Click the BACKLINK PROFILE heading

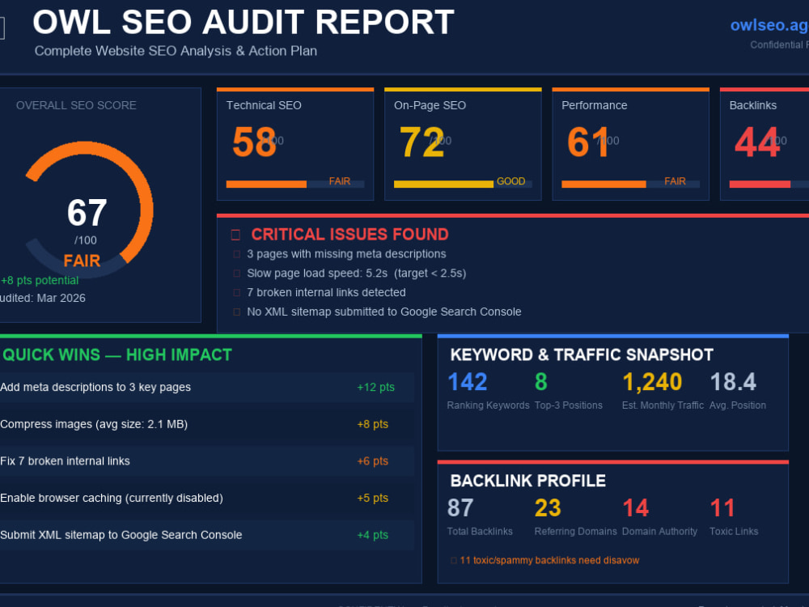click(x=527, y=481)
